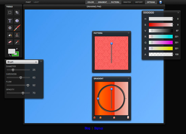Click the first red gradient stop
This screenshot has width=186, height=134.
(x=95, y=118)
